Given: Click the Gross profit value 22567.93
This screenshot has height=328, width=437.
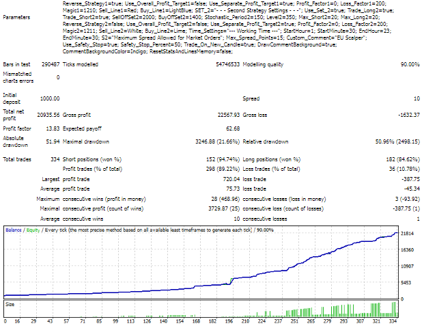Looking at the screenshot, I should point(229,115).
